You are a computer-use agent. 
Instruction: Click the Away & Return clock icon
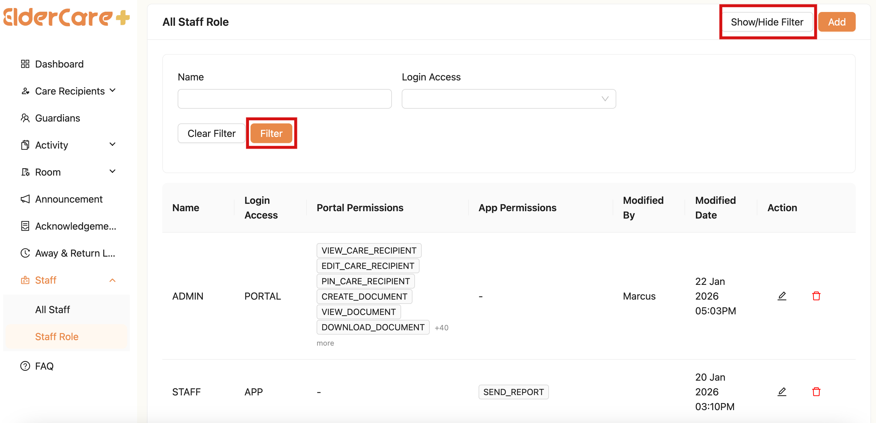25,253
